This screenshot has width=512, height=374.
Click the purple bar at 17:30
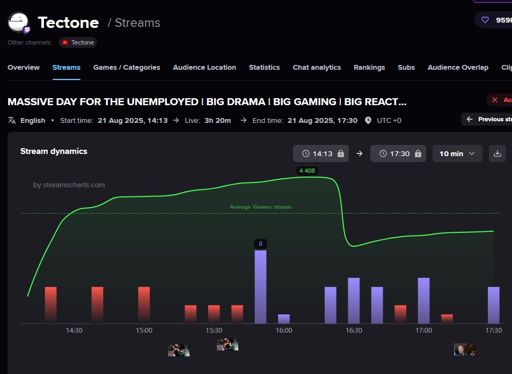(x=494, y=305)
